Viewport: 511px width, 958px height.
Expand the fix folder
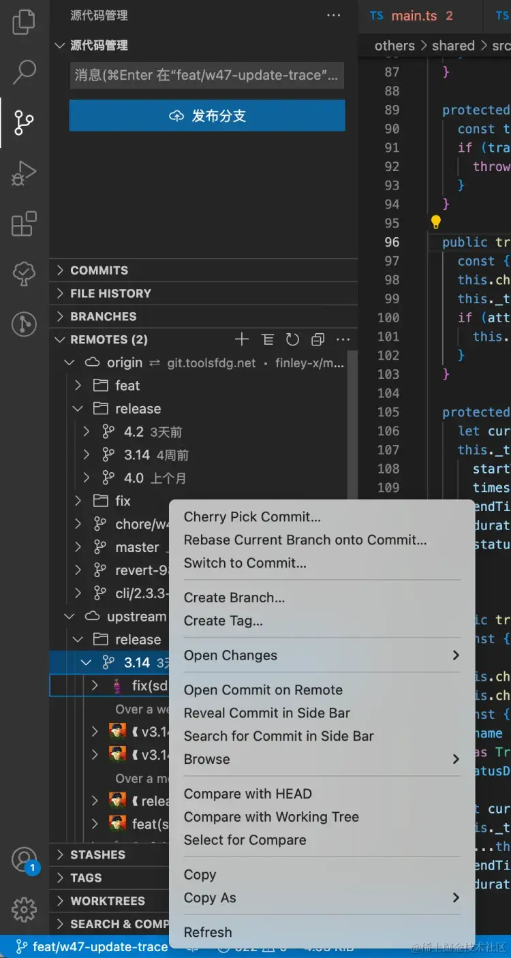click(x=78, y=501)
